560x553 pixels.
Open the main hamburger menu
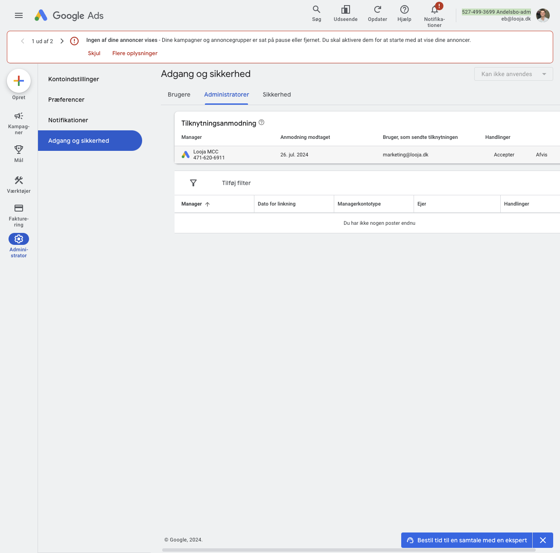[19, 15]
